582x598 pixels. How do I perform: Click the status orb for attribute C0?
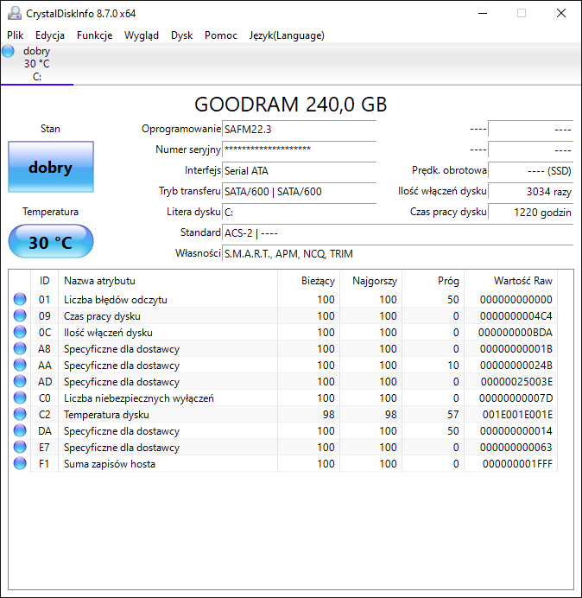pyautogui.click(x=20, y=398)
